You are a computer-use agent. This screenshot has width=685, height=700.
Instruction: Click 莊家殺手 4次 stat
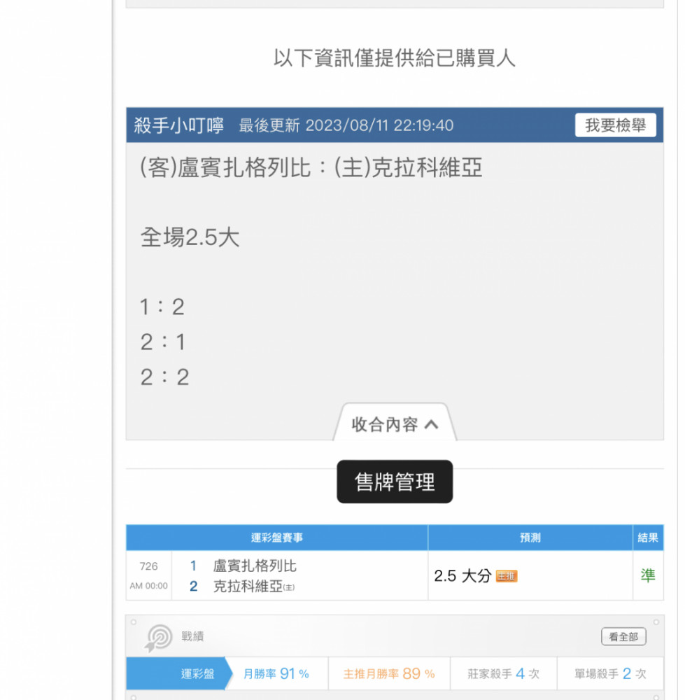(x=503, y=673)
